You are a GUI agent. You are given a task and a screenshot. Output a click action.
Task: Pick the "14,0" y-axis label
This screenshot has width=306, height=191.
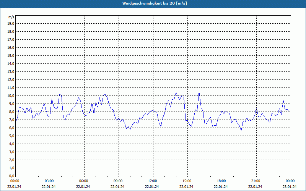11,64
